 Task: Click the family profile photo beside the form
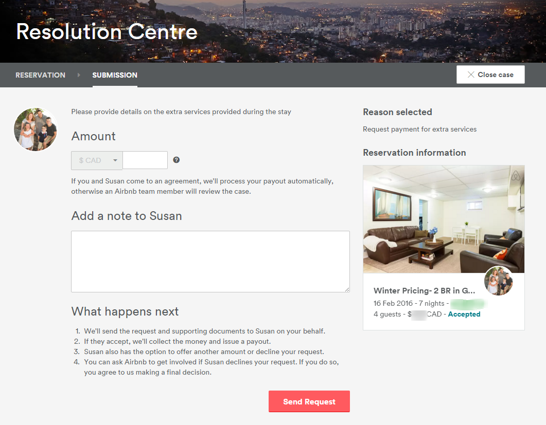tap(36, 130)
